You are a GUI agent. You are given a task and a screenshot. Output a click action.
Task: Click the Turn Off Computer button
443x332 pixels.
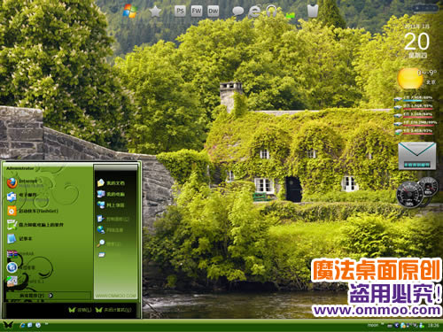pos(113,310)
